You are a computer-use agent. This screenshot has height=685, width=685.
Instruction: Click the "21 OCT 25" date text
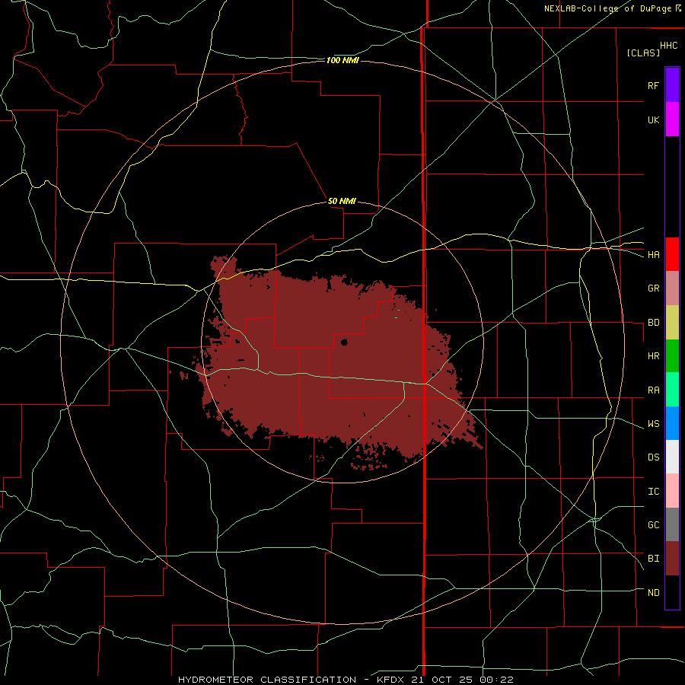tap(442, 680)
